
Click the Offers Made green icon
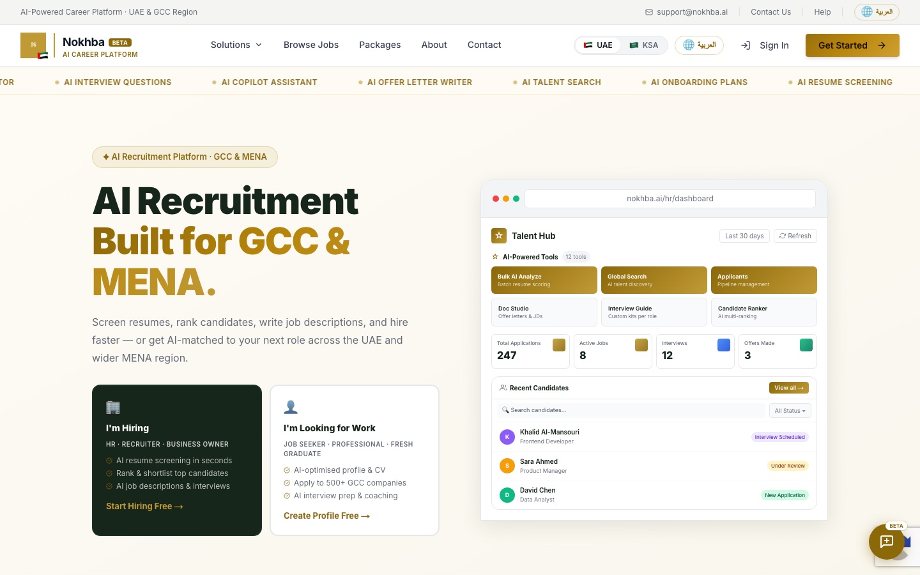pyautogui.click(x=806, y=345)
